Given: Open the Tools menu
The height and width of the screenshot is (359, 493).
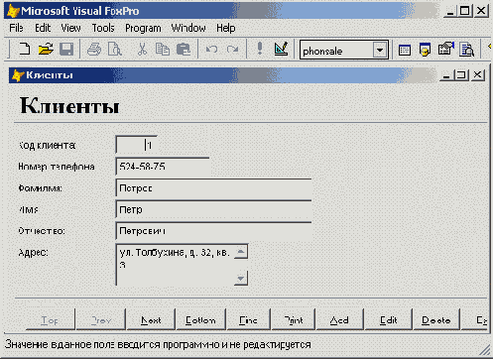Looking at the screenshot, I should 103,28.
